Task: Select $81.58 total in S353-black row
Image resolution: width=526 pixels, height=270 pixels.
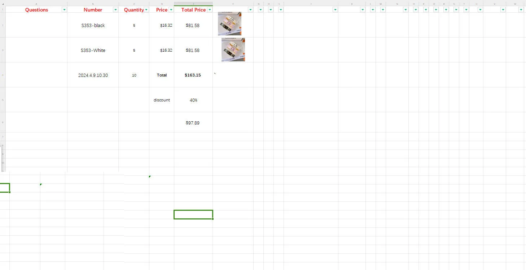Action: point(193,25)
